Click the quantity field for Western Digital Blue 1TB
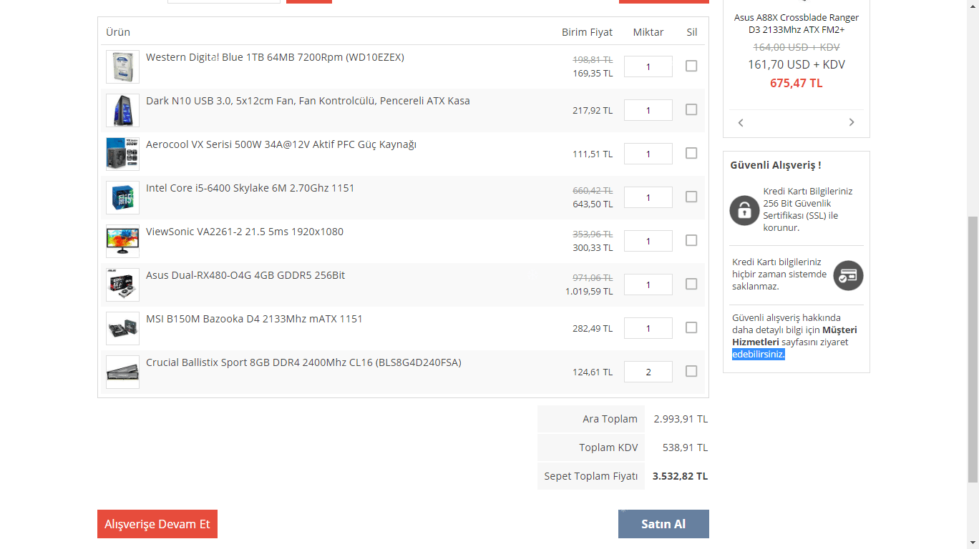The image size is (979, 549). (x=648, y=66)
